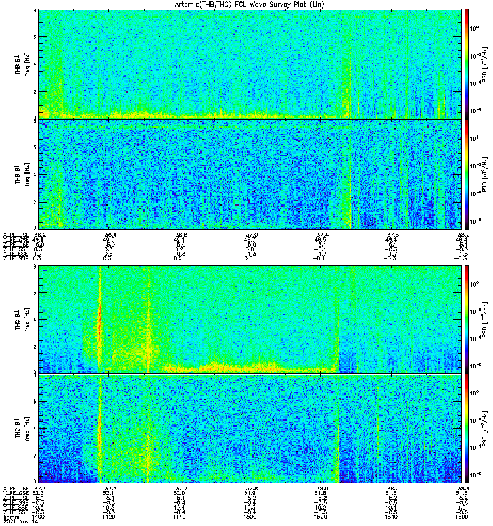Click the 1420 time tick label

[x=108, y=517]
